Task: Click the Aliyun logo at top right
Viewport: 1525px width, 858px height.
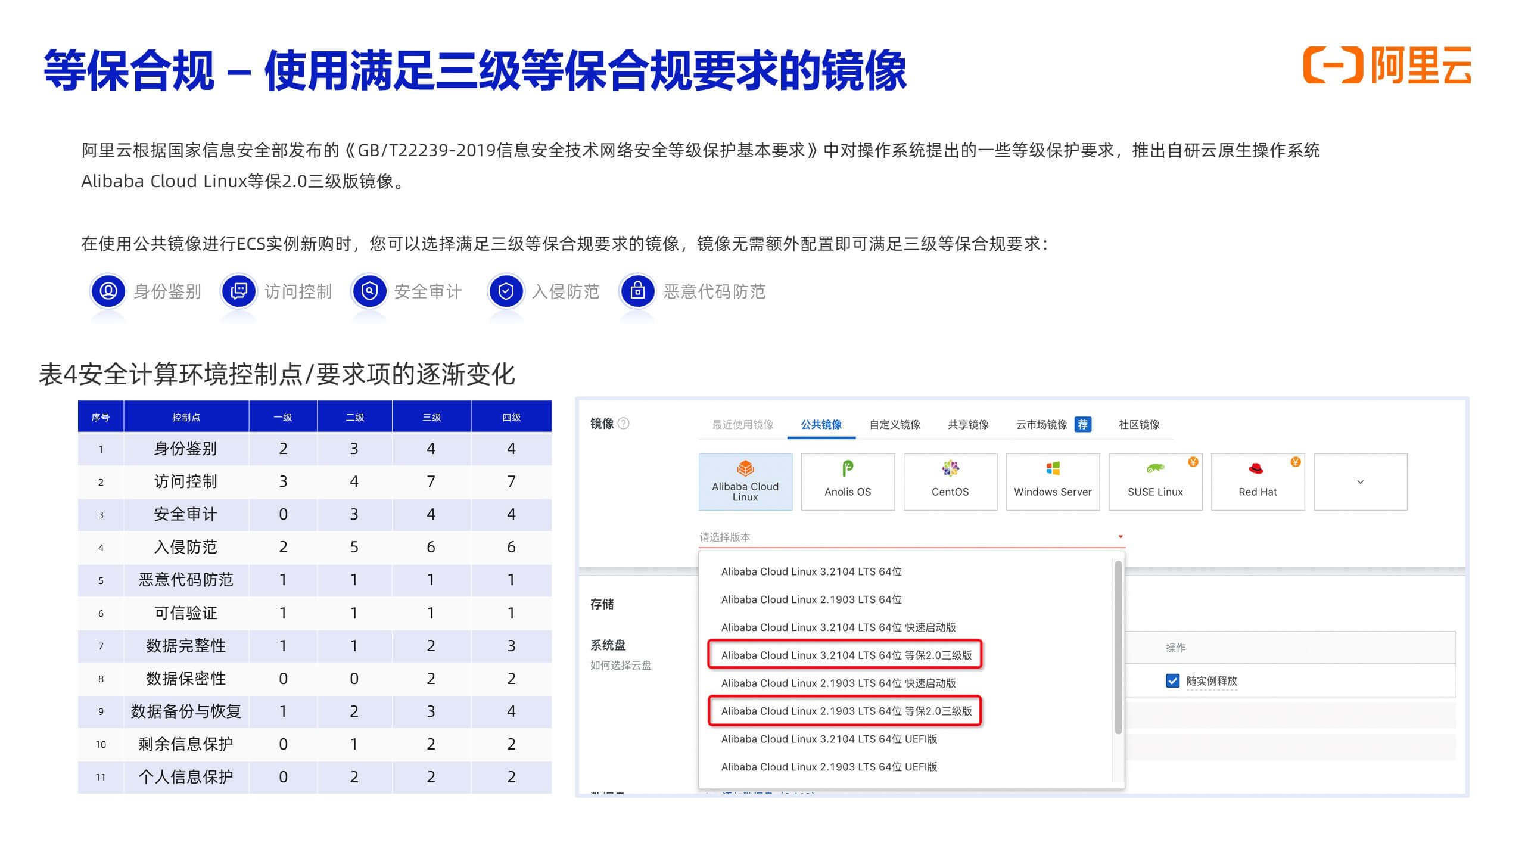Action: (1387, 65)
